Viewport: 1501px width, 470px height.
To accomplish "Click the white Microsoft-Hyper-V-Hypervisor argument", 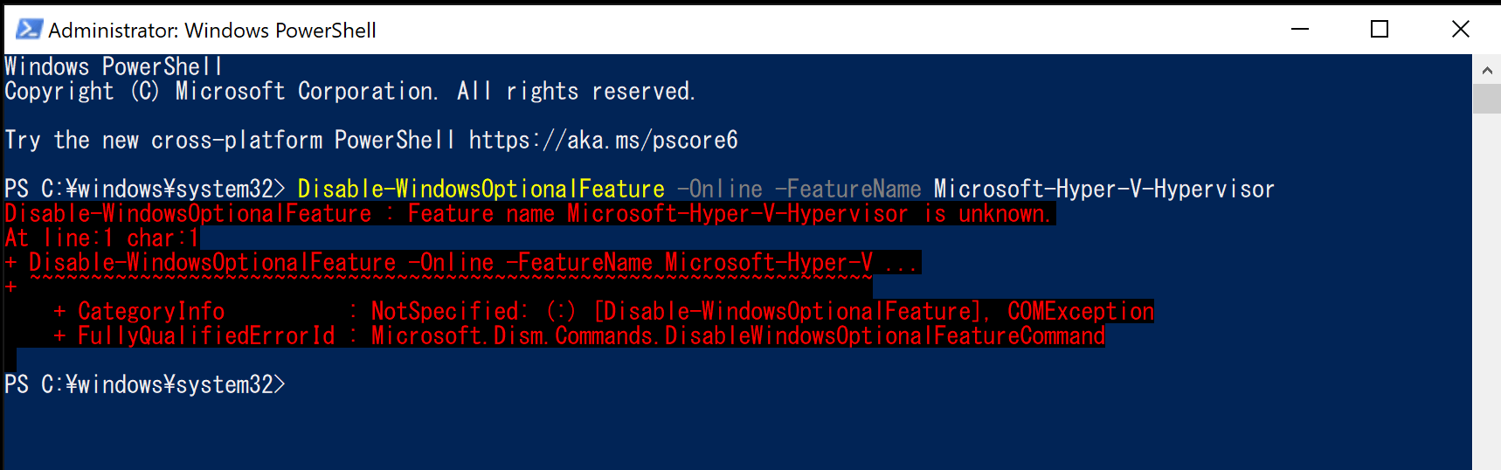I will (x=1104, y=189).
